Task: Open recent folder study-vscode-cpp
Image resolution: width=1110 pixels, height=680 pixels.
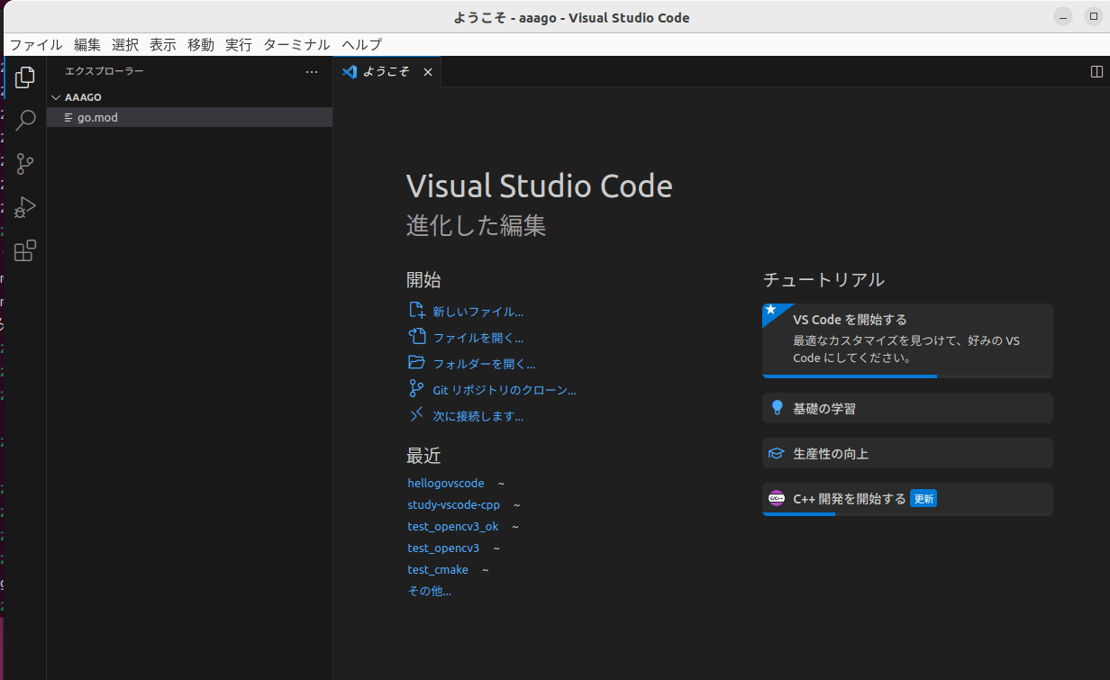Action: 453,505
